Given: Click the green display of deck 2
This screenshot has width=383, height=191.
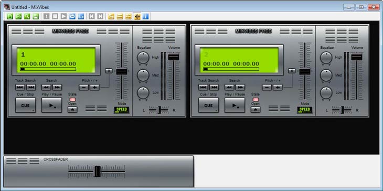Looking at the screenshot, I should click(x=239, y=60).
